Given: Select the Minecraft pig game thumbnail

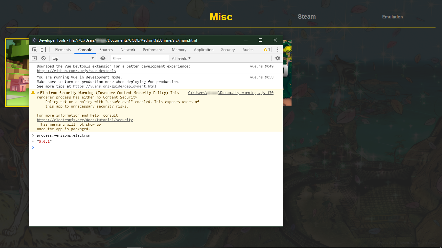Looking at the screenshot, I should click(x=17, y=73).
